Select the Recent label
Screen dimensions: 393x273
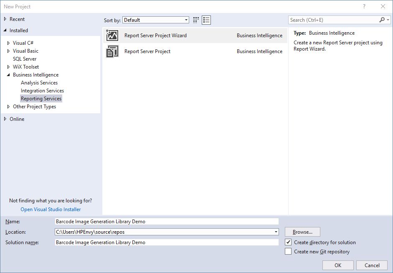pos(17,19)
